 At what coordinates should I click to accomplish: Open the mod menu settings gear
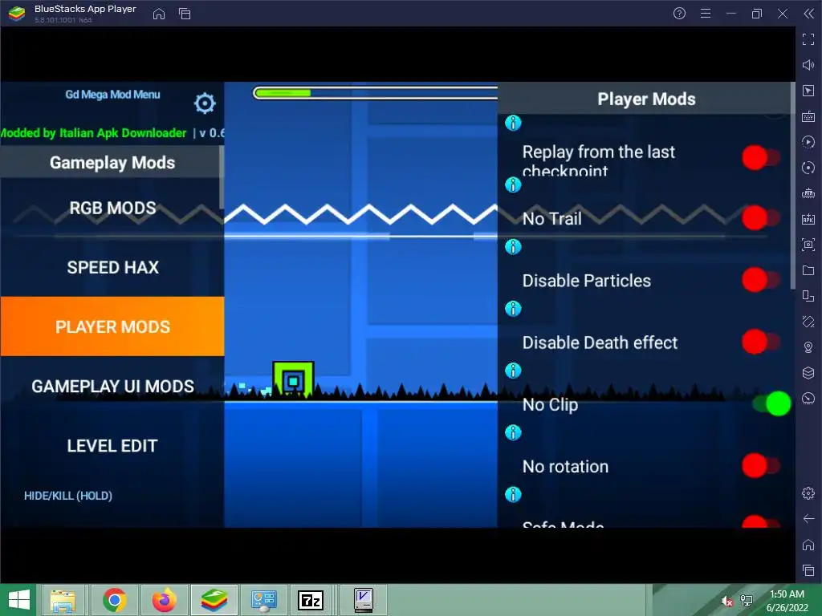click(205, 103)
